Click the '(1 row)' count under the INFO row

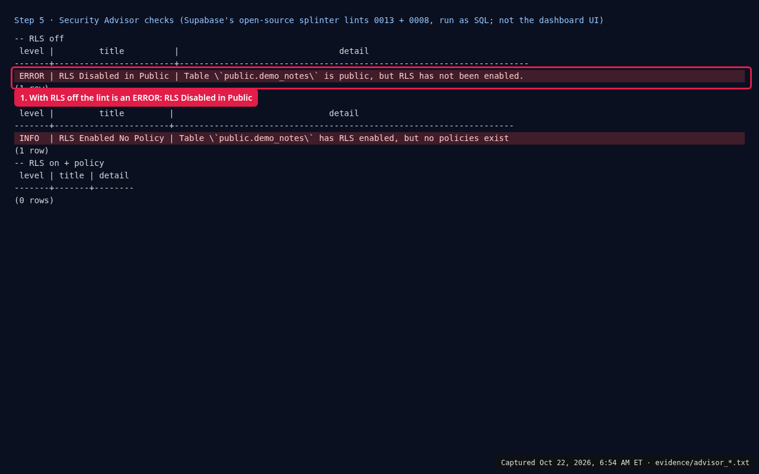tap(31, 150)
